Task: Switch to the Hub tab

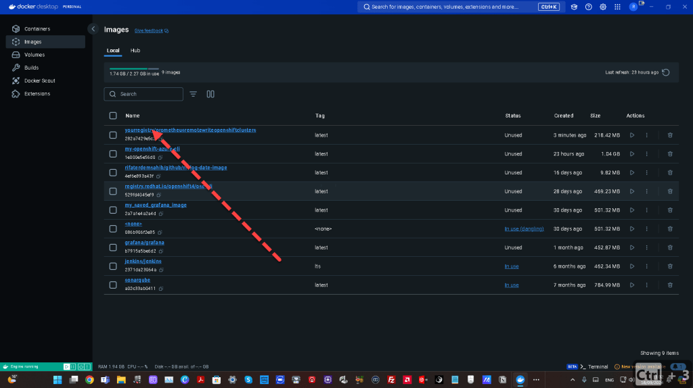Action: (x=135, y=51)
